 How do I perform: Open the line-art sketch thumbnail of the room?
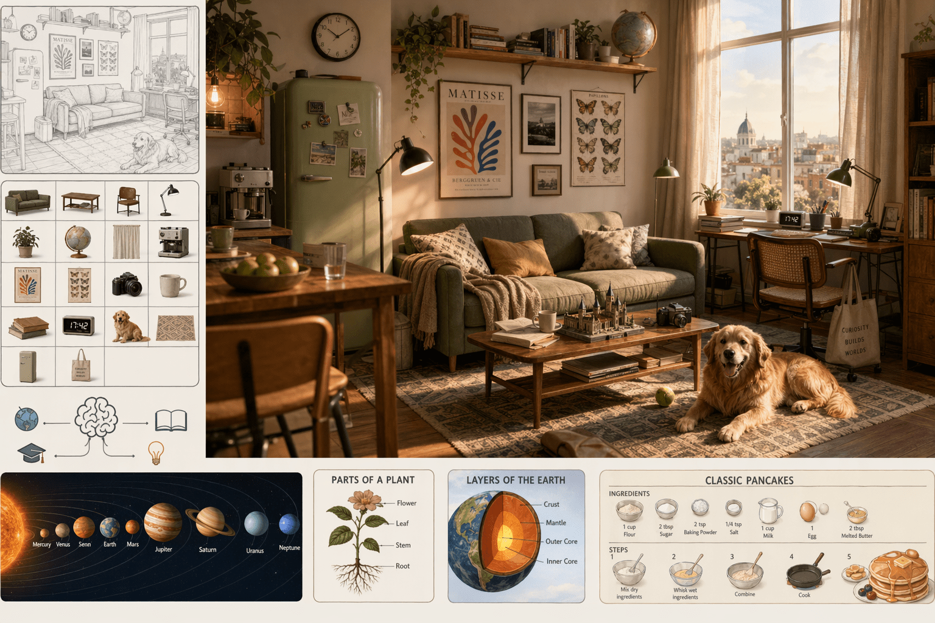point(100,90)
